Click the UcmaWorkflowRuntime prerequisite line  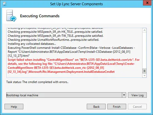[x=53, y=40]
